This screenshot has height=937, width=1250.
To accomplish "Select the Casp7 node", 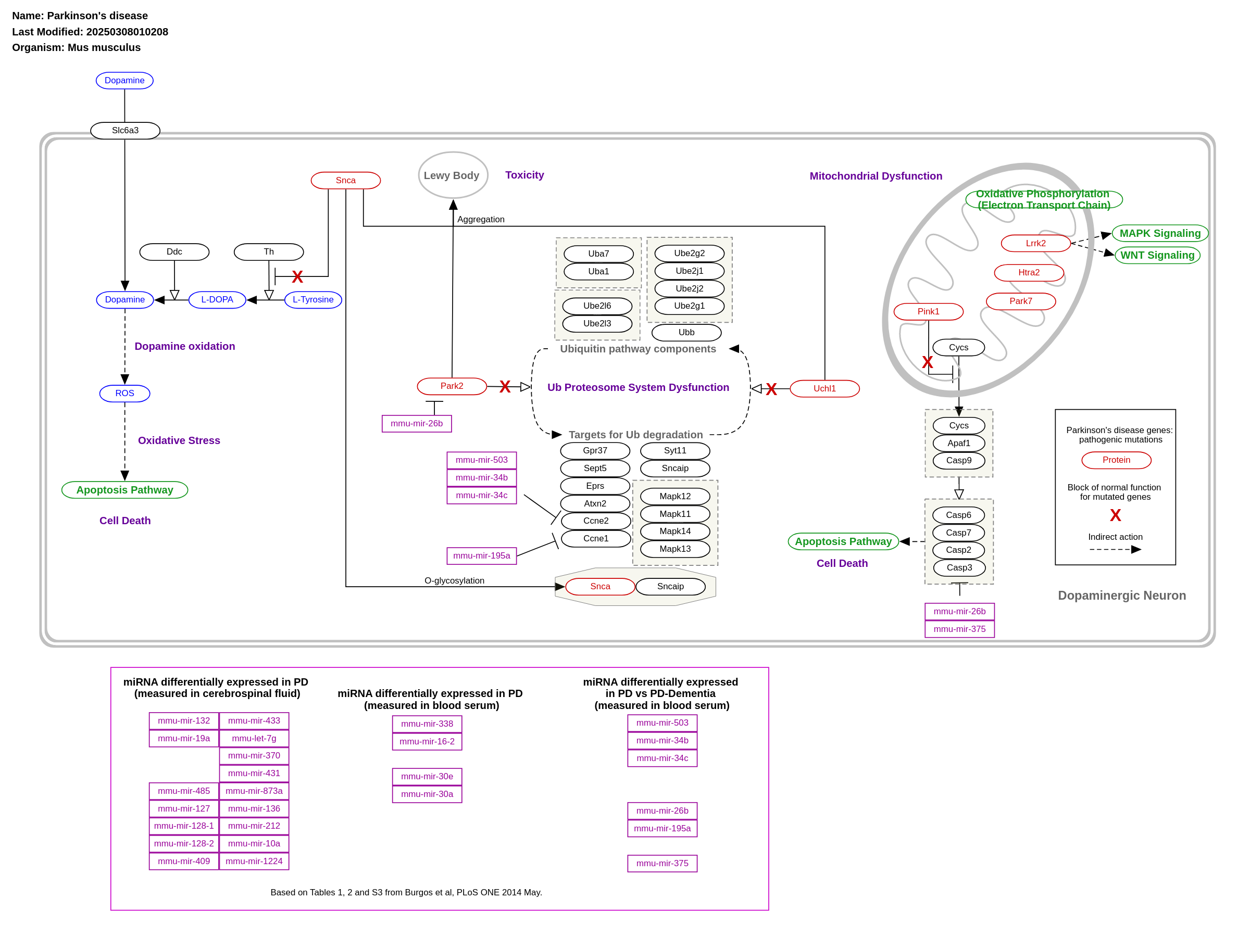I will pyautogui.click(x=959, y=533).
